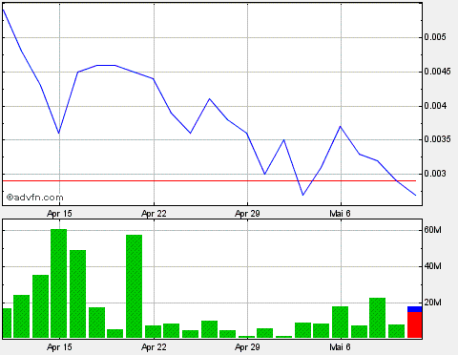
Task: Click the Apr 22 label under volume chart
Action: point(154,347)
